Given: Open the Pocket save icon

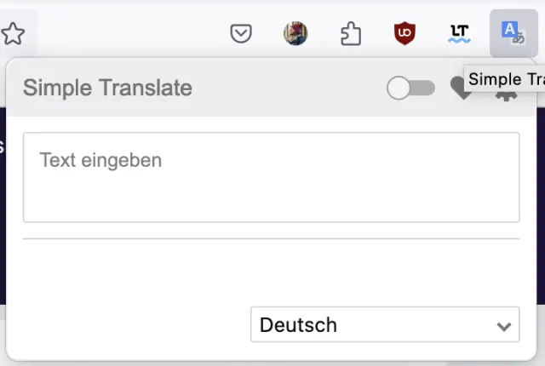Looking at the screenshot, I should 242,34.
